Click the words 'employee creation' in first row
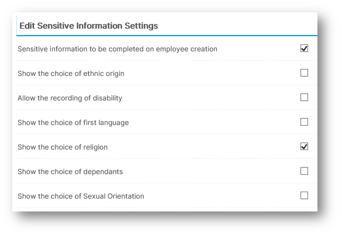 [x=186, y=49]
